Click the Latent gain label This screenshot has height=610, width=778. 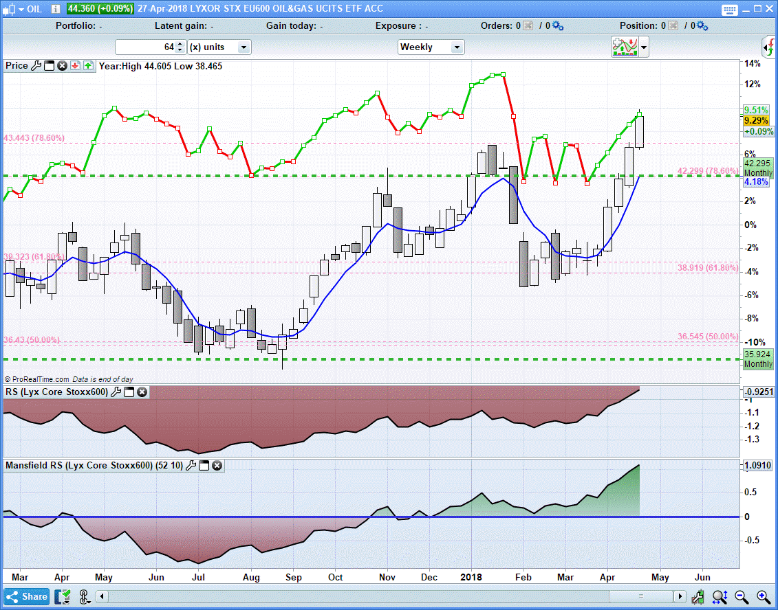tap(181, 26)
